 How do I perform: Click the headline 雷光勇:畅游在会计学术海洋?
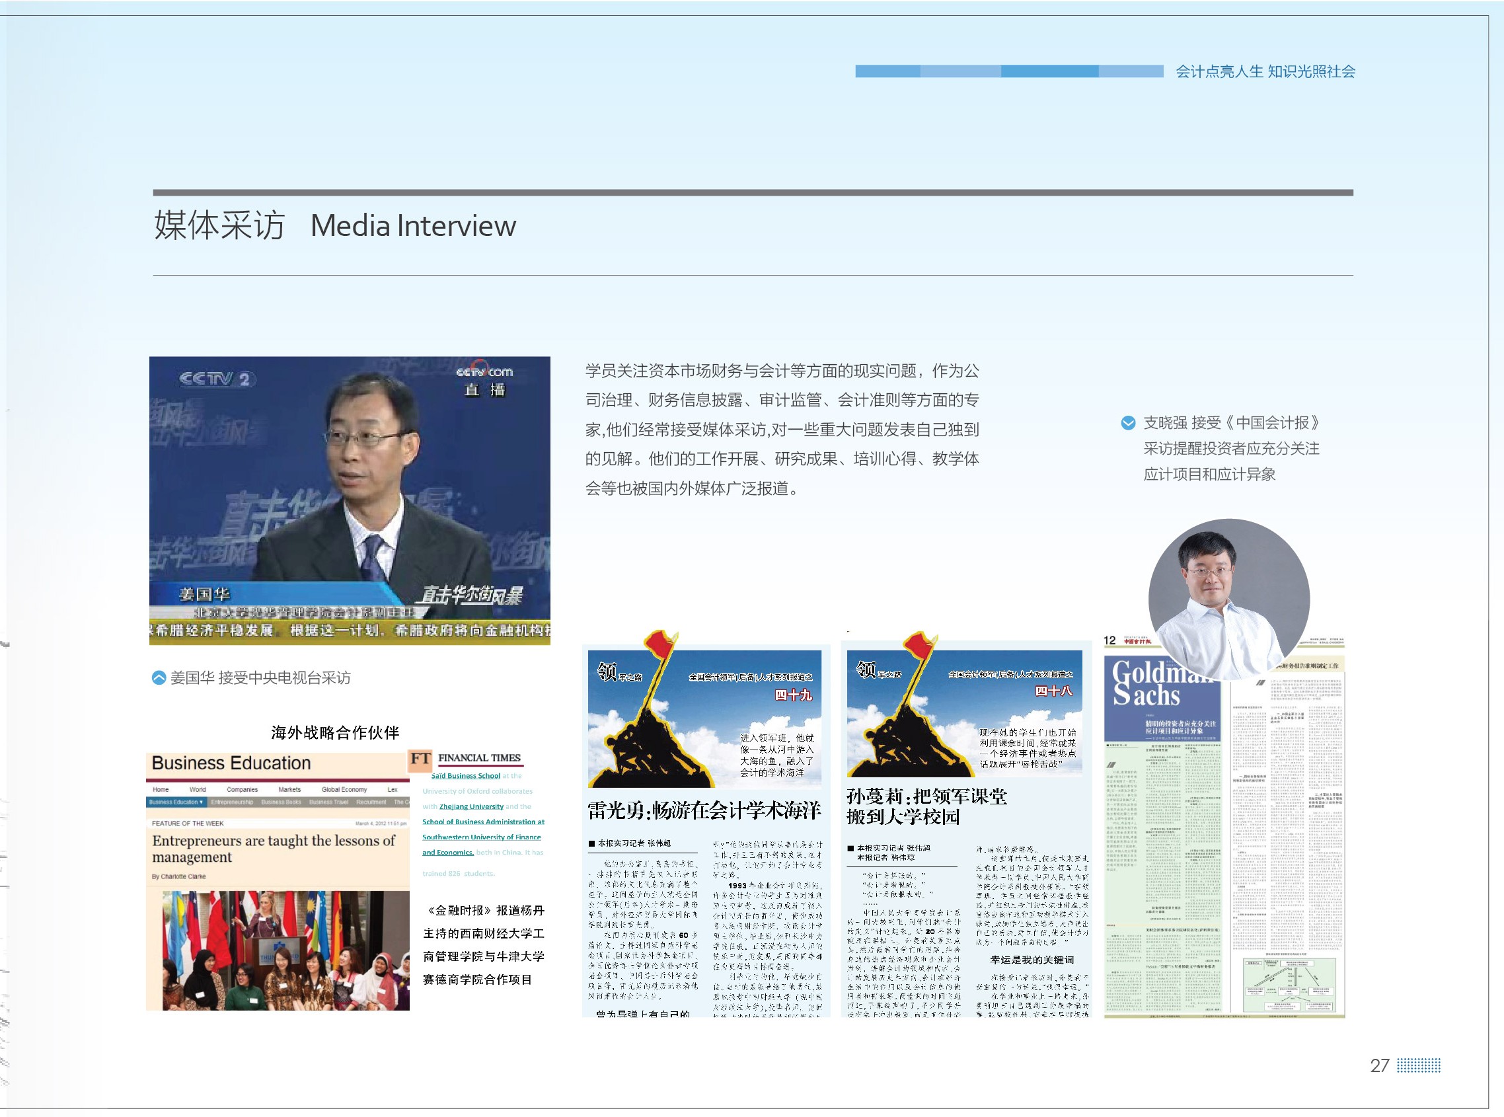pyautogui.click(x=704, y=811)
